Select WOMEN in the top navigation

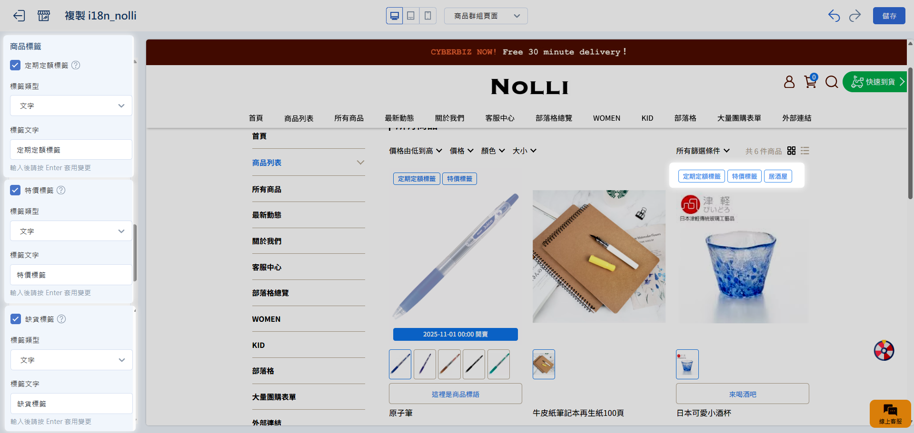tap(606, 118)
